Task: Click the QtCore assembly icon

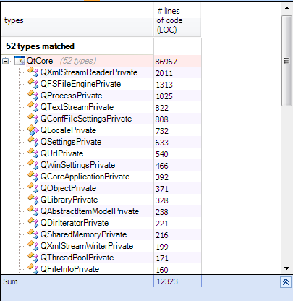Action: tap(20, 61)
